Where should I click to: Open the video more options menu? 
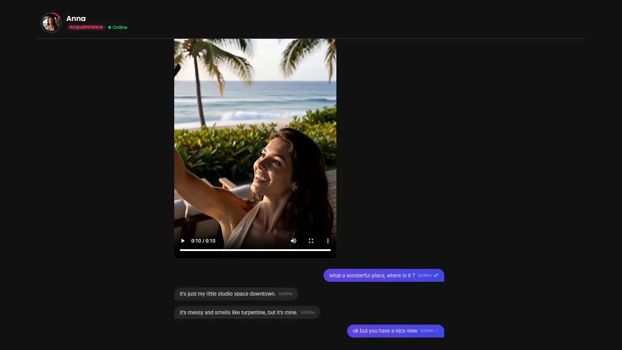[x=328, y=241]
